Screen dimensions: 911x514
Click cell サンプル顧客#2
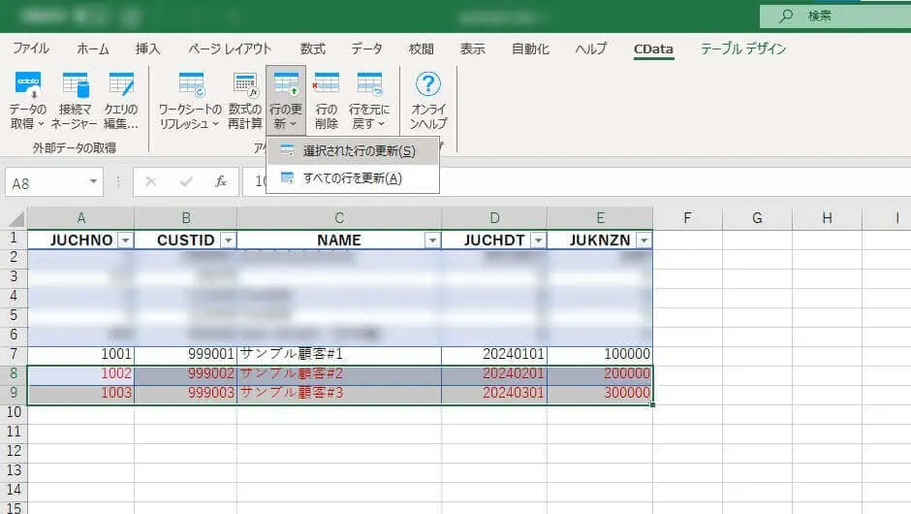pos(339,373)
